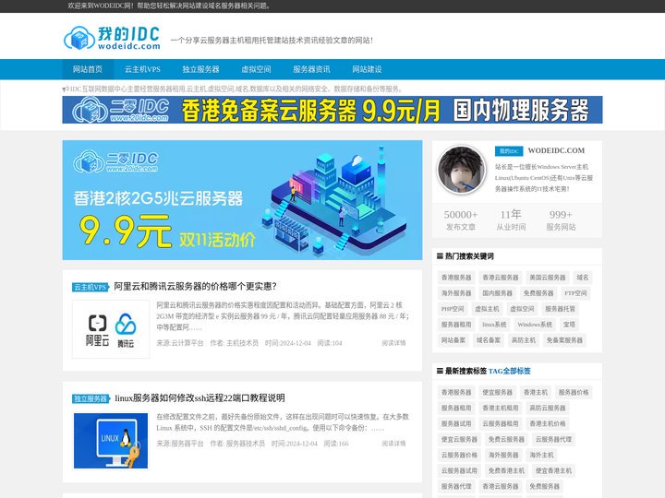Select the 域名 hot keyword
This screenshot has height=498, width=665.
click(582, 278)
